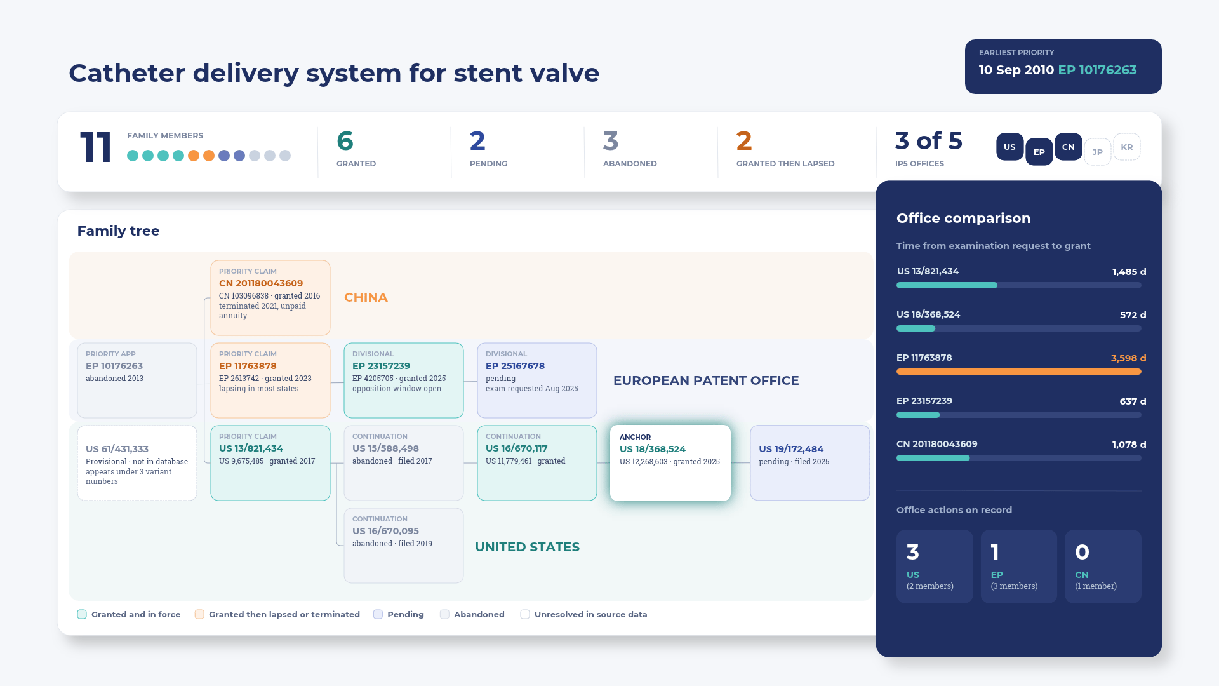Viewport: 1219px width, 686px height.
Task: Click the Pending legend swatch
Action: [378, 614]
